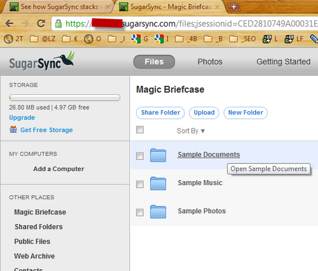Image resolution: width=318 pixels, height=271 pixels.
Task: Click the storage usage progress bar
Action: (x=65, y=97)
